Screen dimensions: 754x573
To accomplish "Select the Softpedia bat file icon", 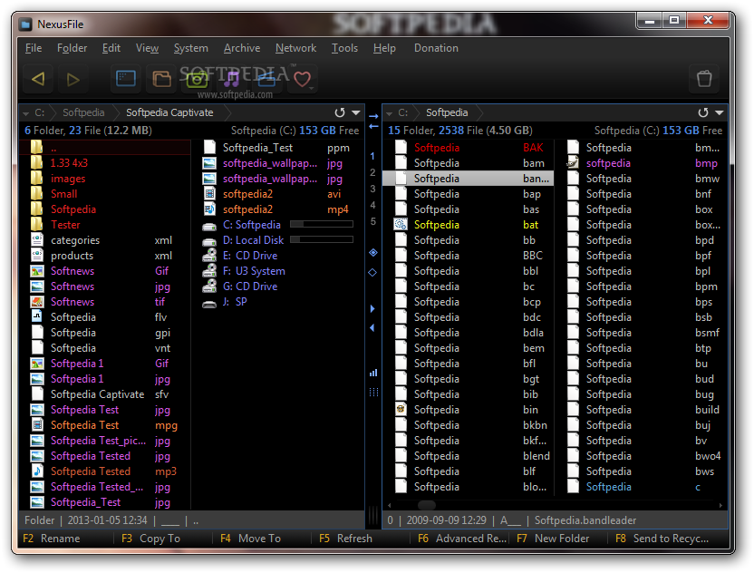I will coord(401,225).
